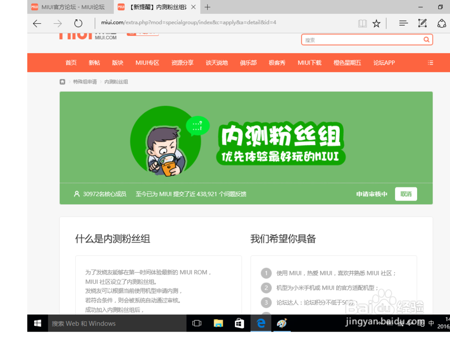Viewport: 450px width, 337px height.
Task: Open the Paint app on the taskbar
Action: tap(282, 323)
